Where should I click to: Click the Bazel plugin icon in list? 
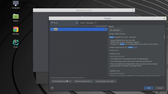pyautogui.click(x=52, y=29)
